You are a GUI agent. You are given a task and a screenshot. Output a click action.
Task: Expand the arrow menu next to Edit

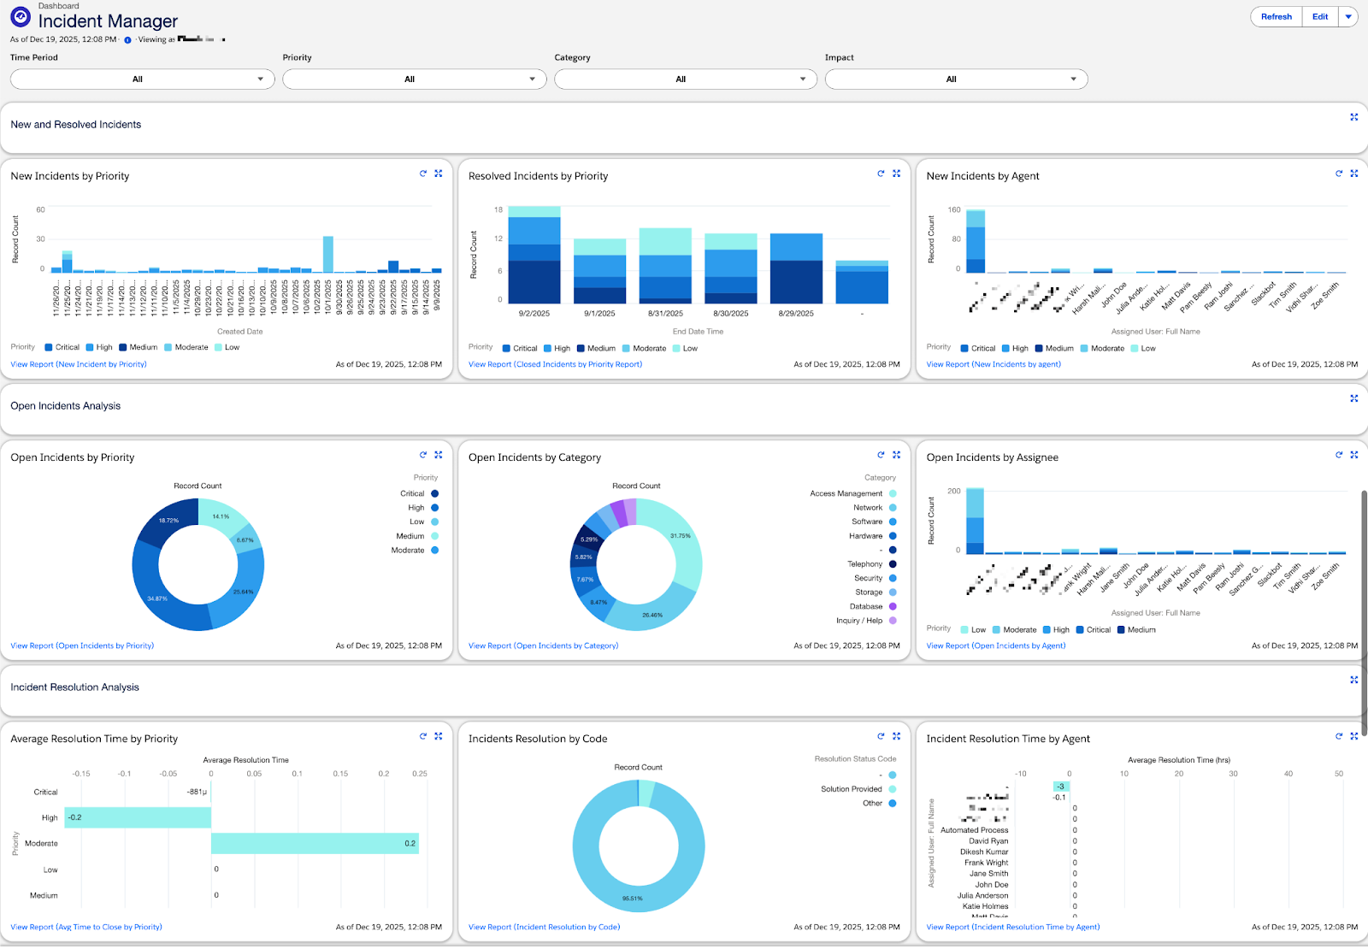1349,16
